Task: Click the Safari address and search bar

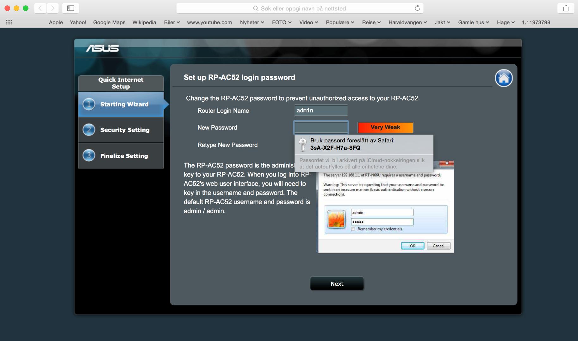Action: (x=300, y=9)
